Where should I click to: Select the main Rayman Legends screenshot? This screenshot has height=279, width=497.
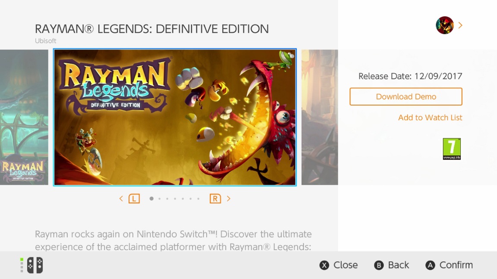pos(175,117)
